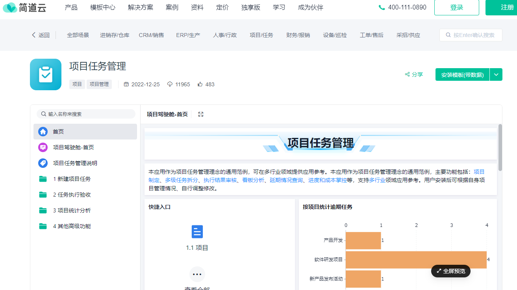Click the share icon next to 分享
Screen dimensions: 517x290
pos(408,74)
